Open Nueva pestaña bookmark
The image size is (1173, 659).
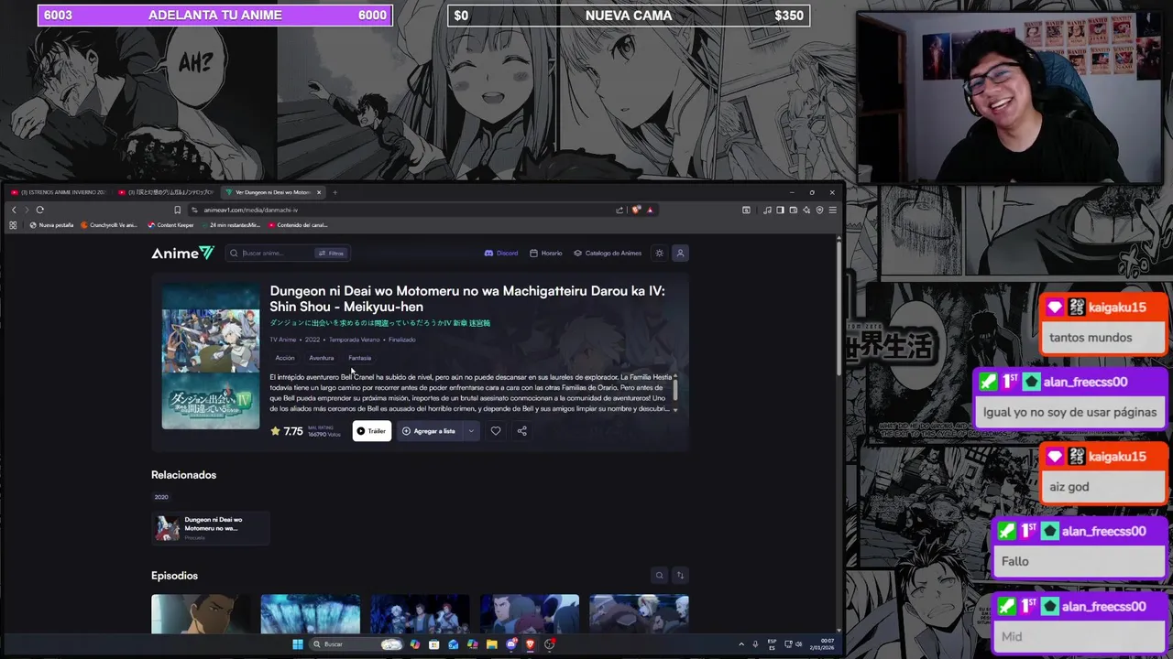(51, 225)
